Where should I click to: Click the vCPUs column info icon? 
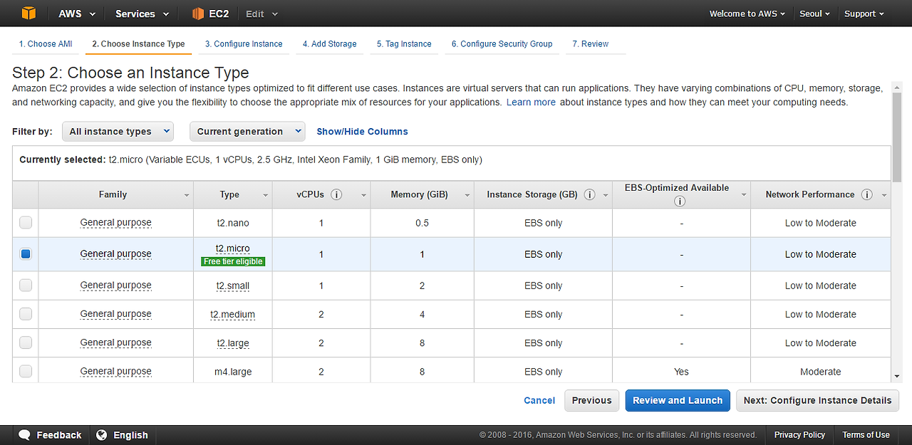[x=337, y=194]
